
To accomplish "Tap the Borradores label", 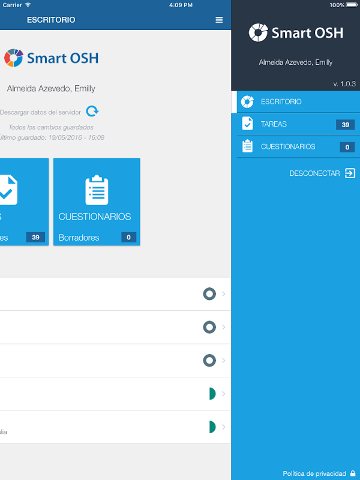I will [79, 238].
